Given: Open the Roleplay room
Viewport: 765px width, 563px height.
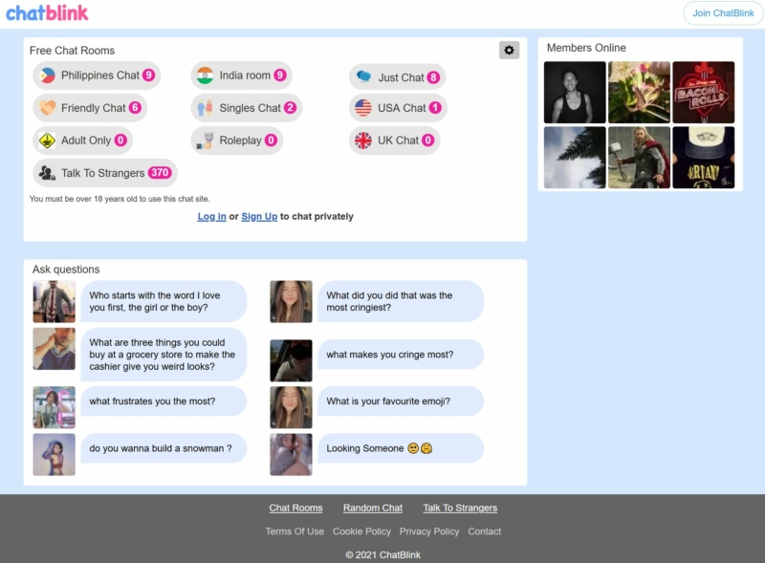Looking at the screenshot, I should 236,141.
